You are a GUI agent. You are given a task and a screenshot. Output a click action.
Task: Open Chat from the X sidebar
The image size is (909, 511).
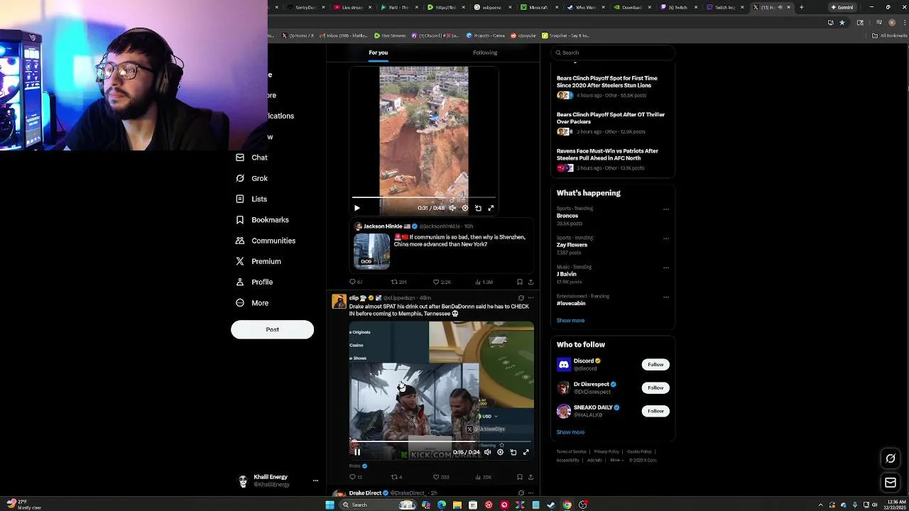251,158
